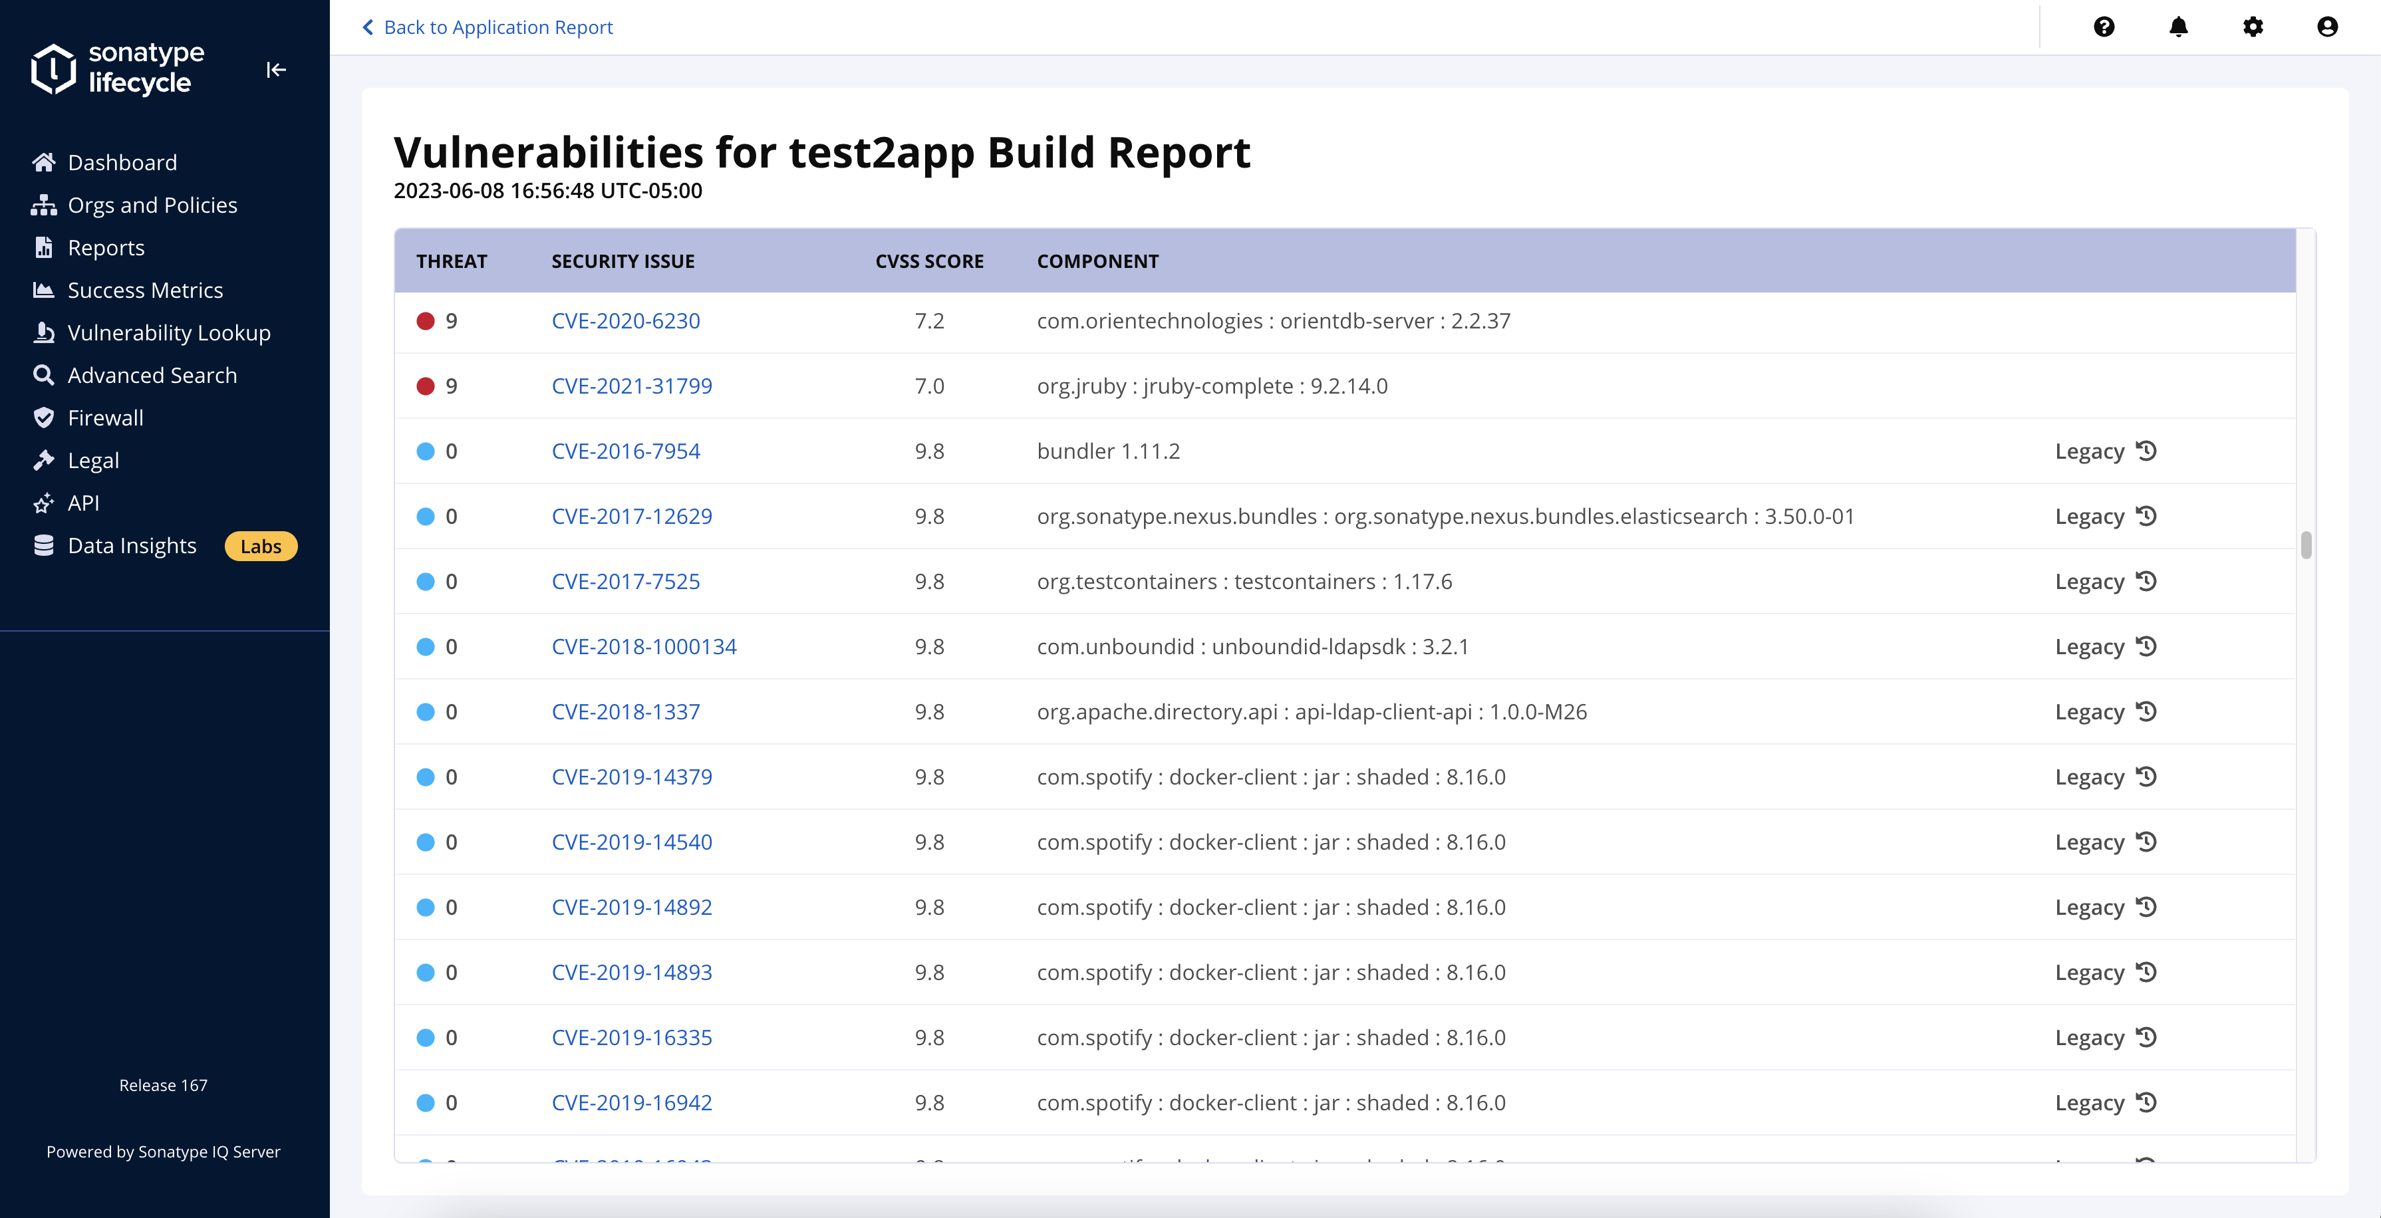Image resolution: width=2381 pixels, height=1218 pixels.
Task: Open the help question mark icon
Action: (2104, 27)
